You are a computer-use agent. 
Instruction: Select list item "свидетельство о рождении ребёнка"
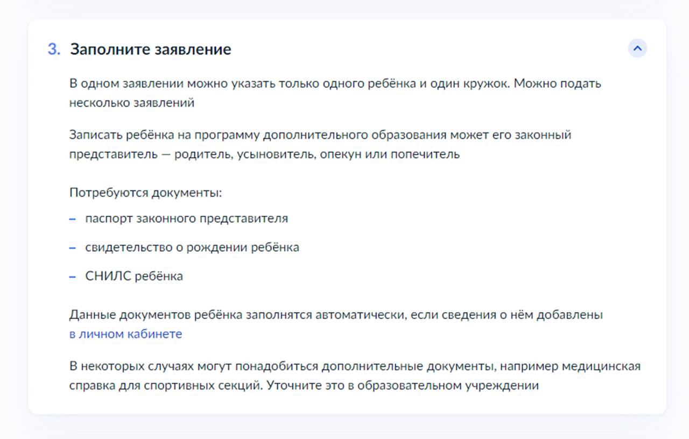pyautogui.click(x=192, y=247)
